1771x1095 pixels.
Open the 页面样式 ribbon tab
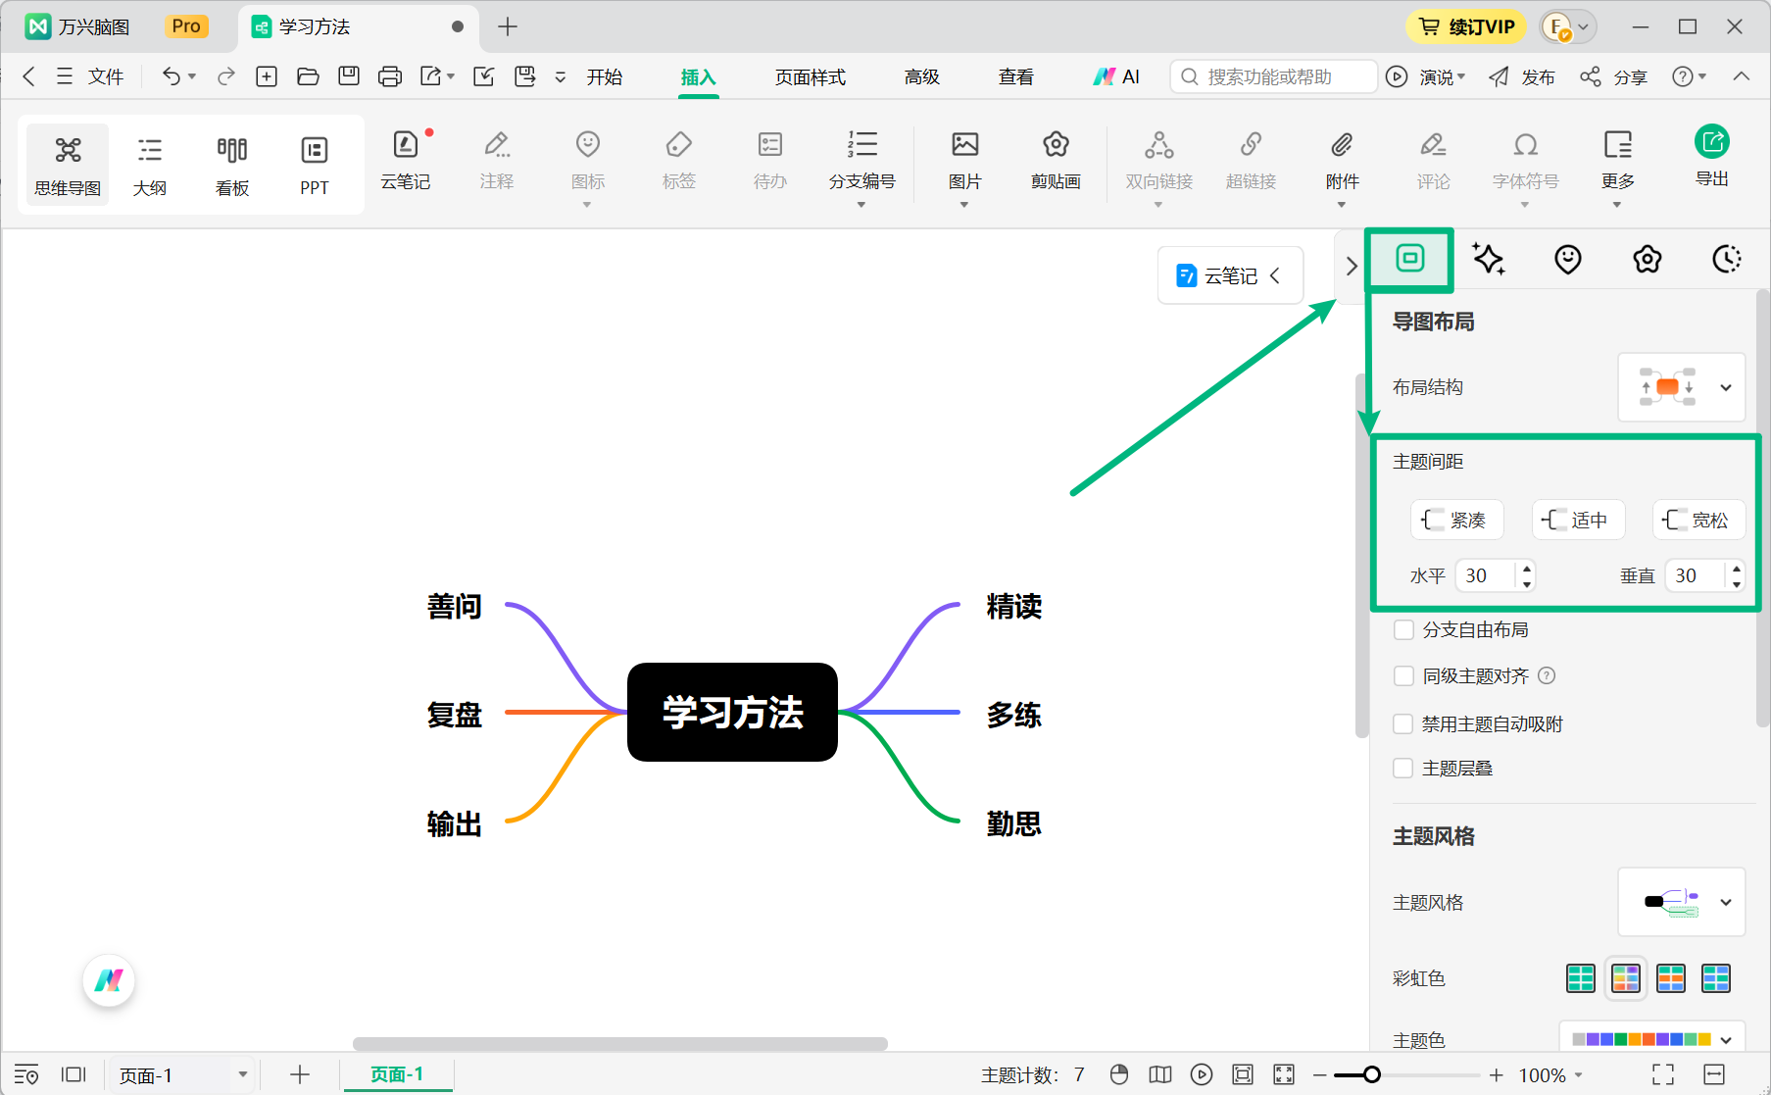pos(810,76)
